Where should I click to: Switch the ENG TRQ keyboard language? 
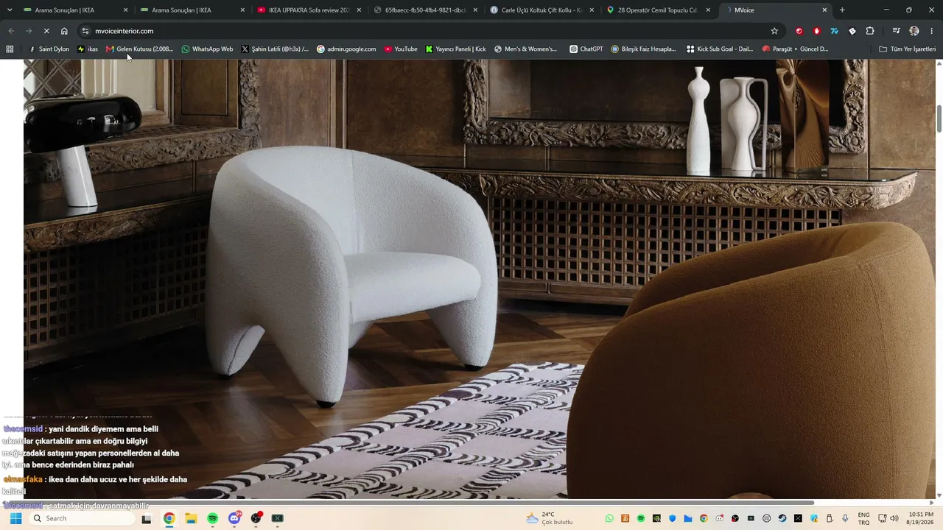(x=863, y=518)
